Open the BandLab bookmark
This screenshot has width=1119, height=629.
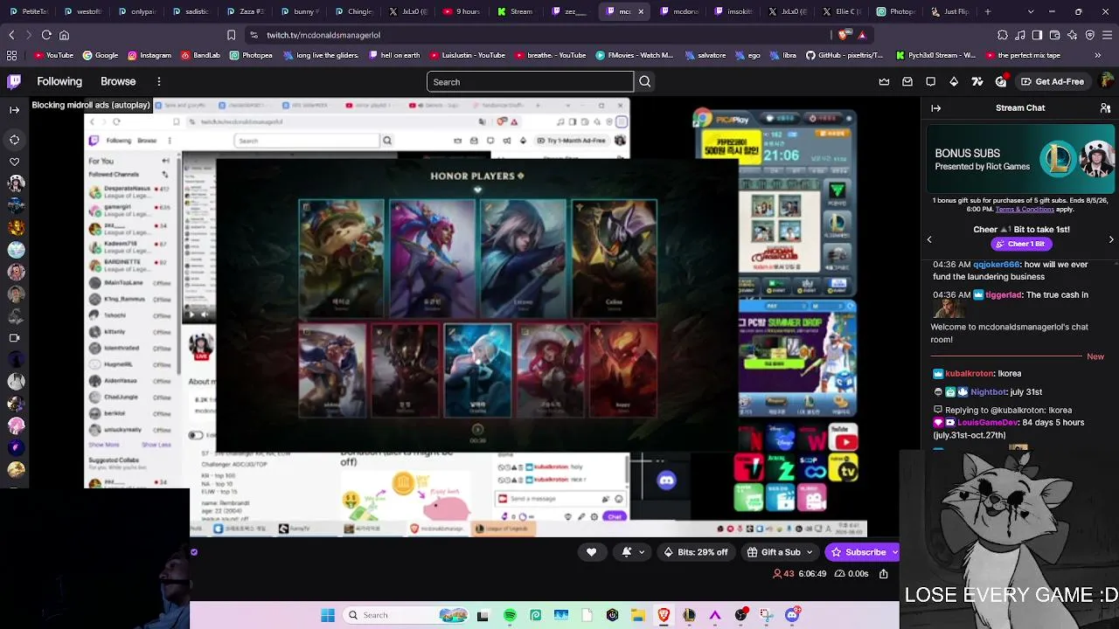[x=200, y=55]
